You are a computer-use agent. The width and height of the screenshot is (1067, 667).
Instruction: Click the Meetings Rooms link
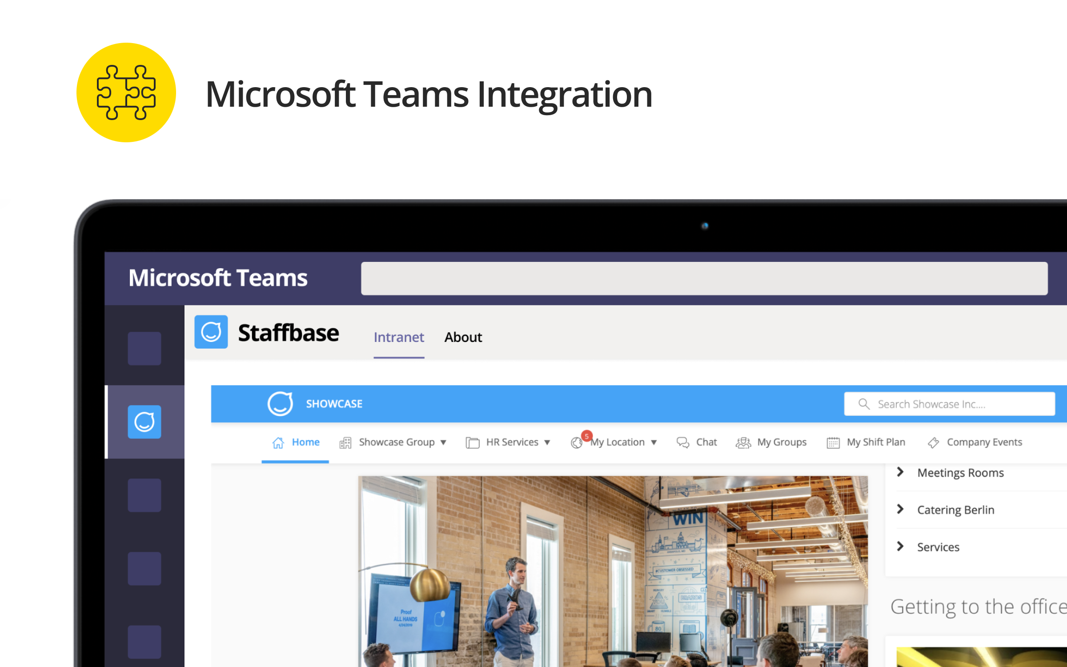960,473
